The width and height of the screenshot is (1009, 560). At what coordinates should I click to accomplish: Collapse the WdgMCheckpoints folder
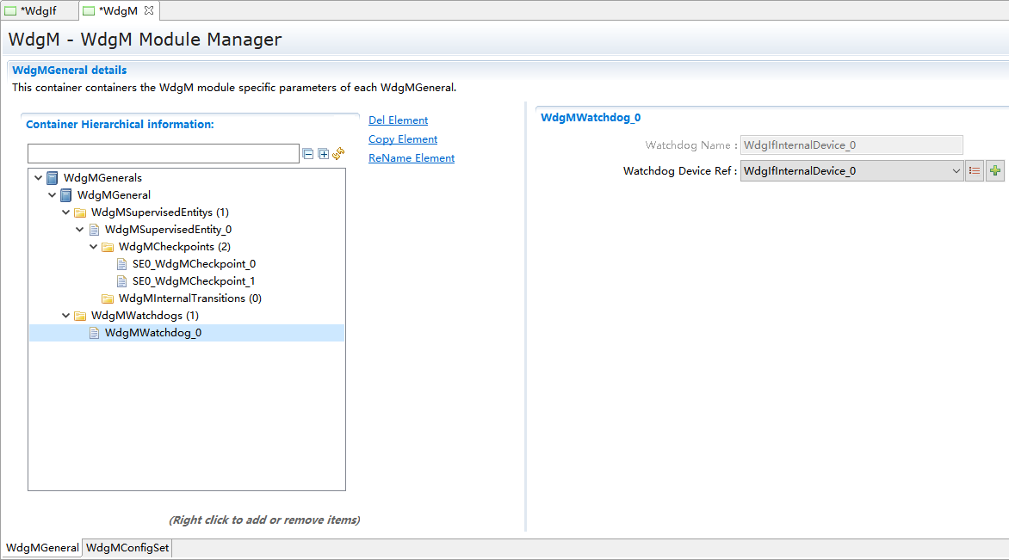point(94,247)
